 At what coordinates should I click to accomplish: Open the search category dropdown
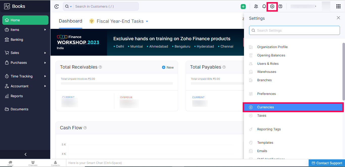68,6
